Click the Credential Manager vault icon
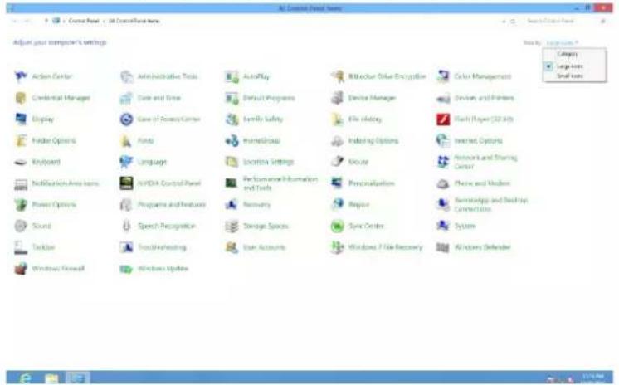The image size is (619, 385). tap(21, 98)
